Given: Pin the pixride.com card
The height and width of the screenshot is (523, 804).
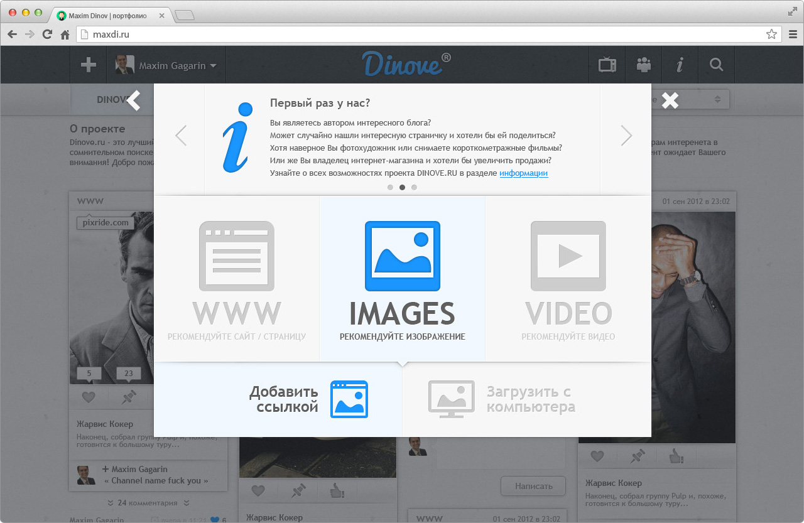Looking at the screenshot, I should 128,397.
